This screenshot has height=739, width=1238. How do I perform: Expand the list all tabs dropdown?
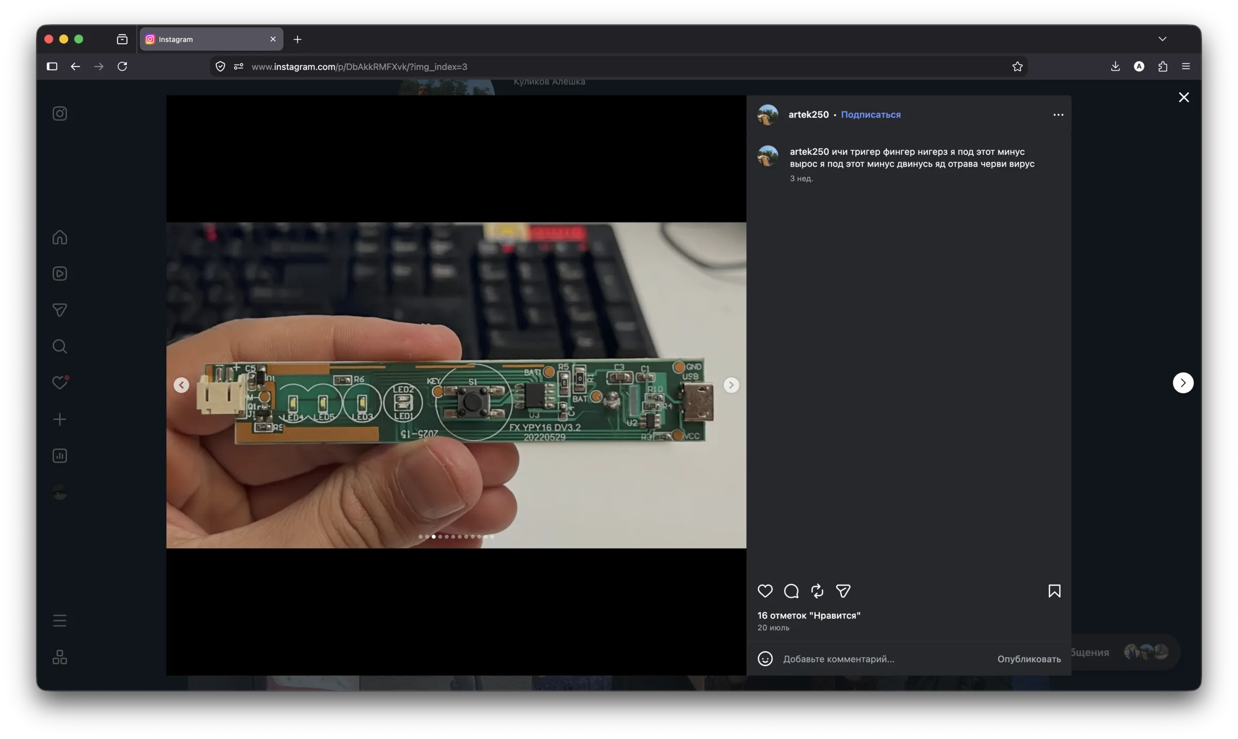tap(1162, 39)
